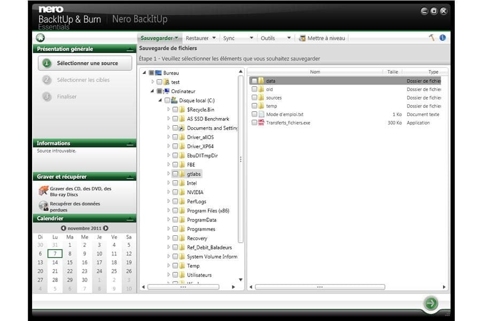Viewport: 481px width, 321px height.
Task: Expand the ProgramData folder node
Action: coord(168,220)
